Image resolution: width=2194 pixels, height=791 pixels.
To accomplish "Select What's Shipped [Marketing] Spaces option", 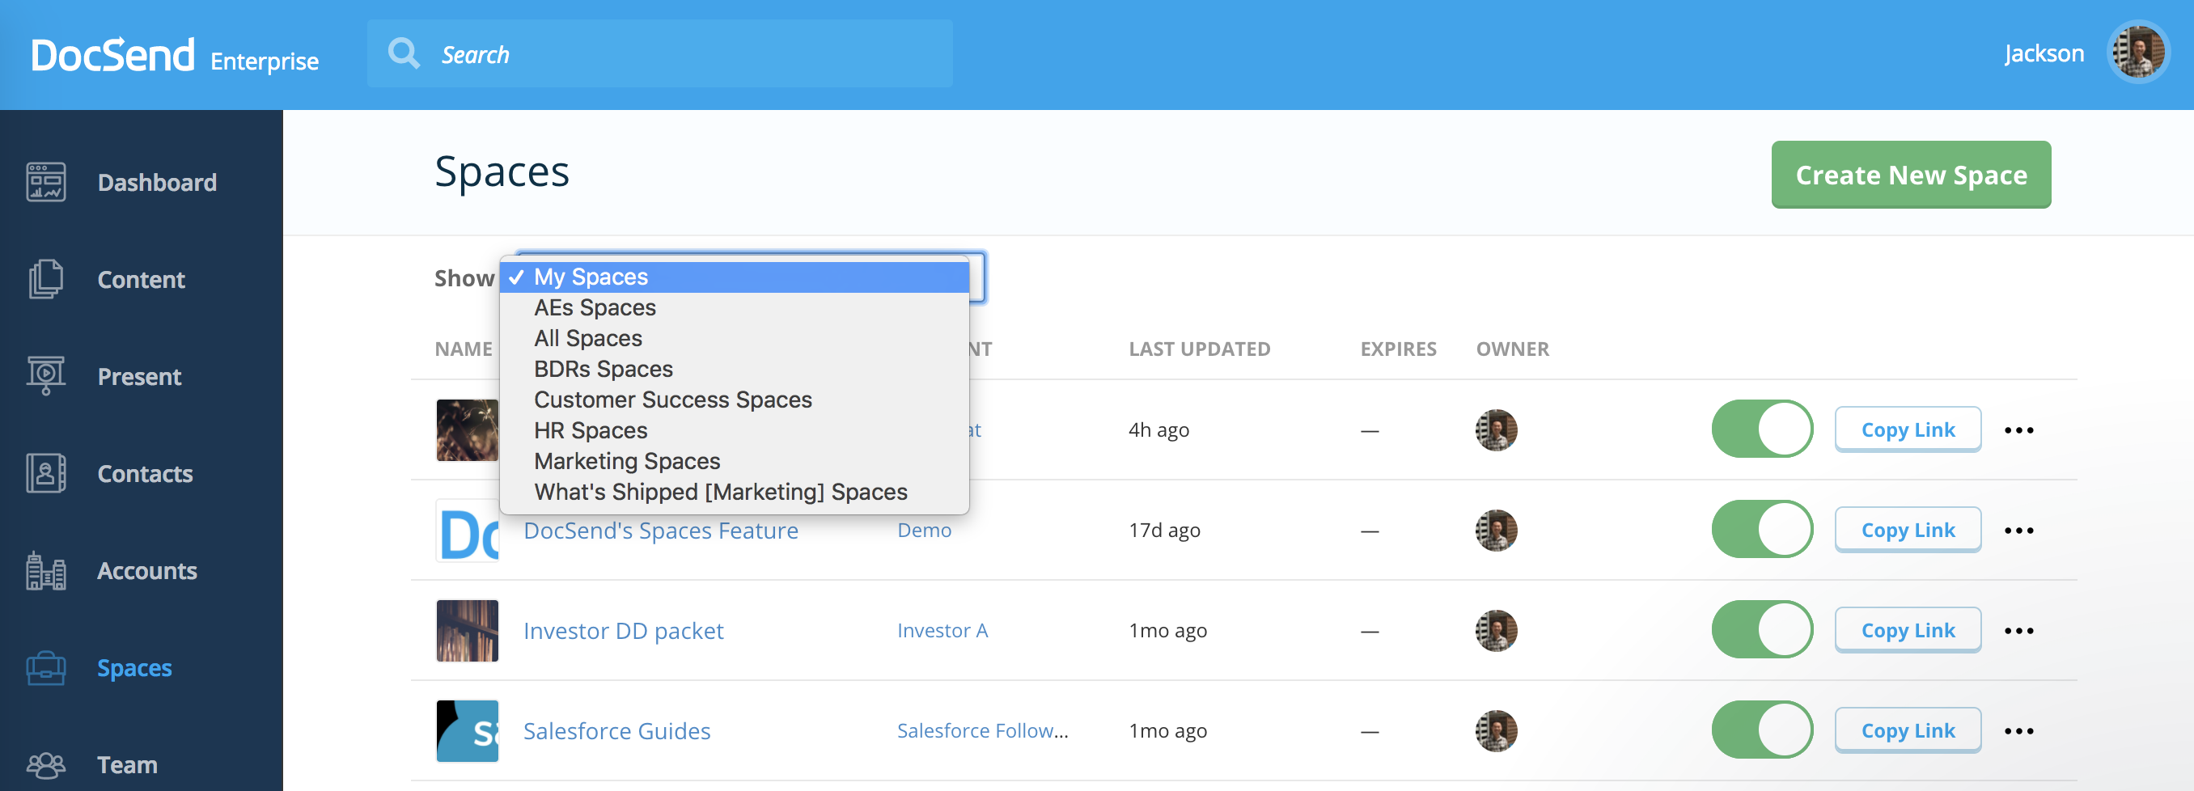I will click(735, 491).
